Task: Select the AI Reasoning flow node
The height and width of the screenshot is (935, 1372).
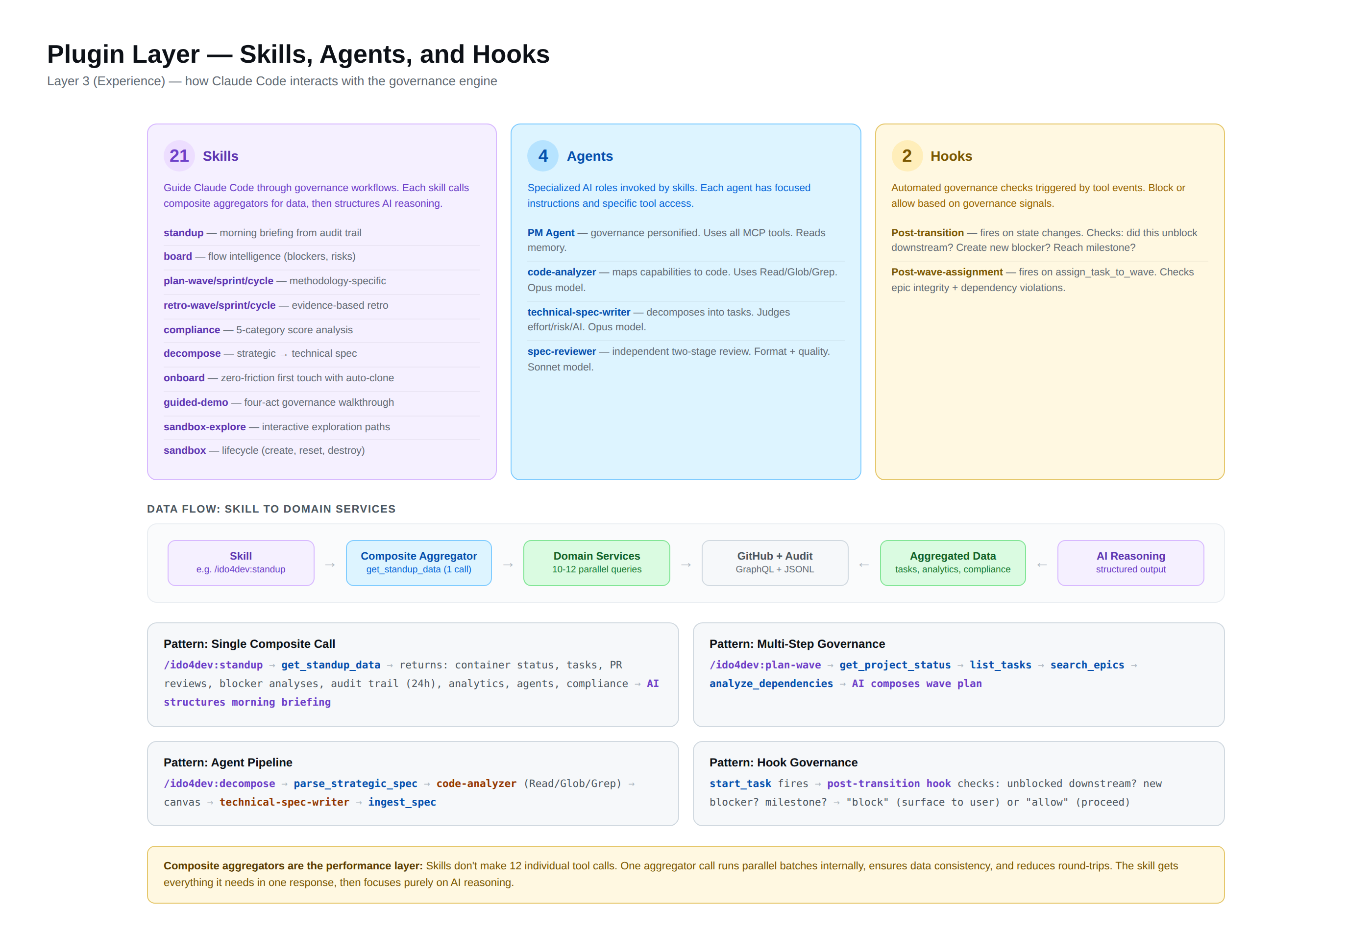Action: (1130, 563)
